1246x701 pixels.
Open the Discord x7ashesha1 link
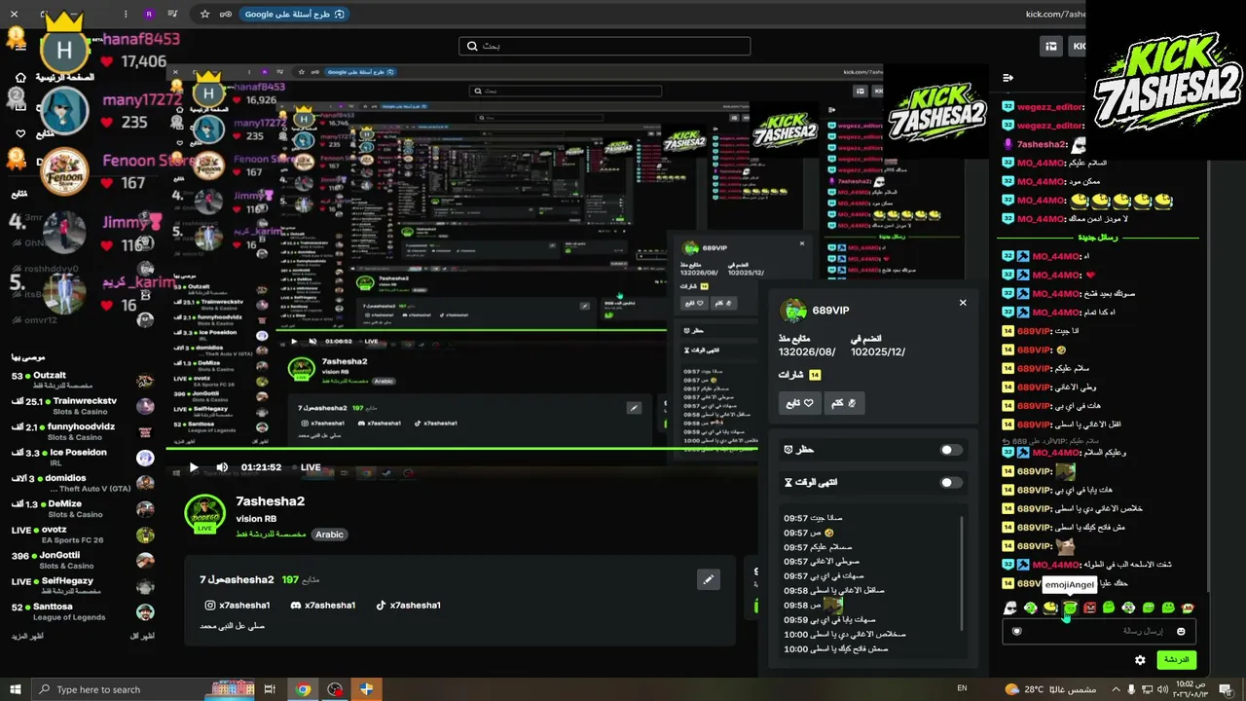[x=322, y=606]
